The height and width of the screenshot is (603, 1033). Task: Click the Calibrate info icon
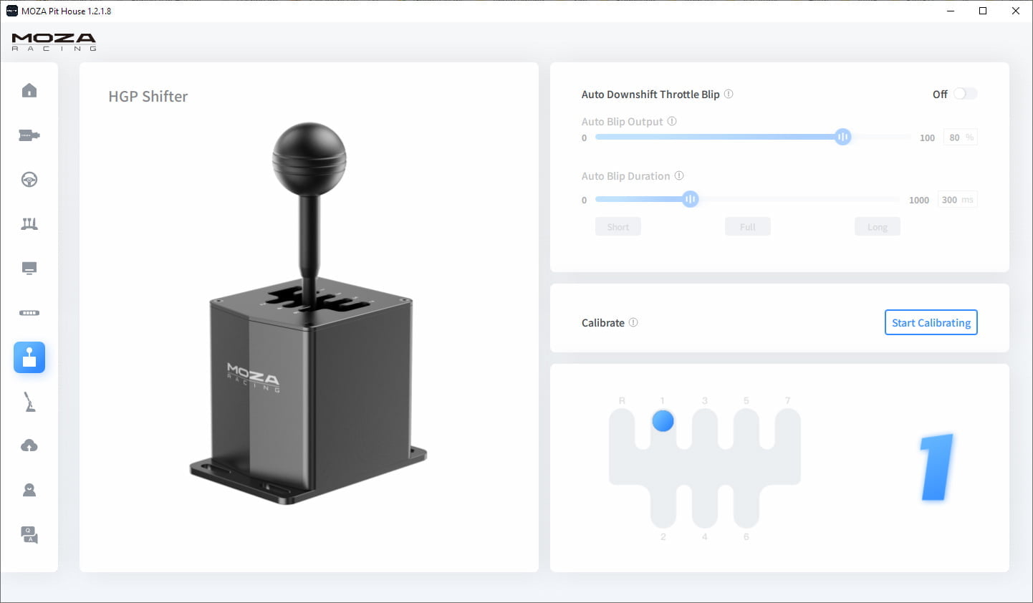tap(633, 322)
